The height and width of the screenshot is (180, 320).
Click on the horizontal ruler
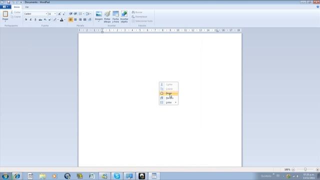(160, 30)
